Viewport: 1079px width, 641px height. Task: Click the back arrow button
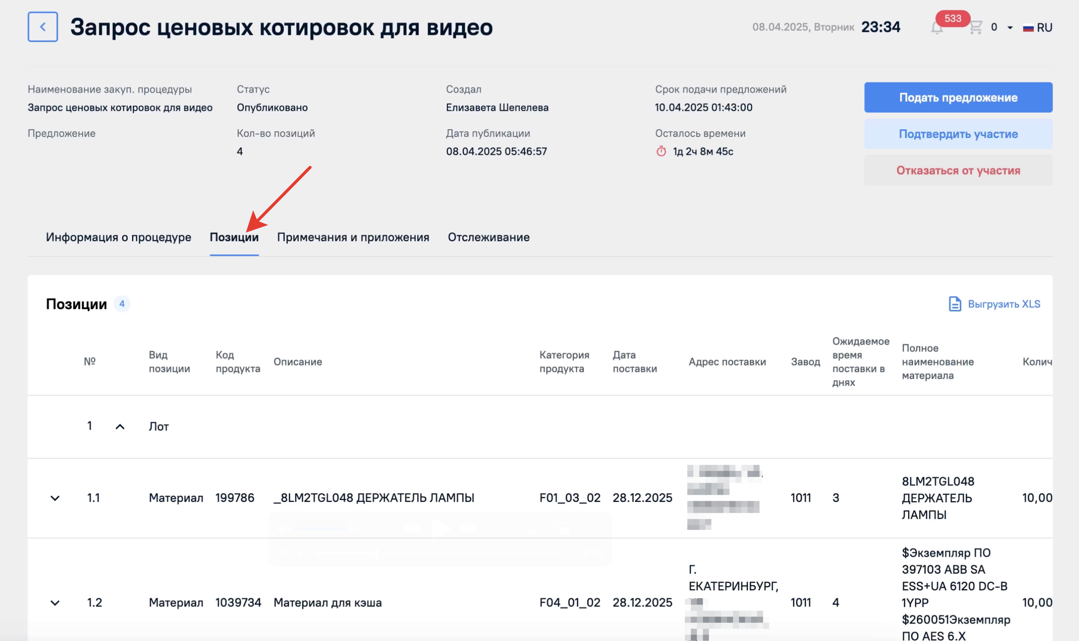click(x=43, y=27)
